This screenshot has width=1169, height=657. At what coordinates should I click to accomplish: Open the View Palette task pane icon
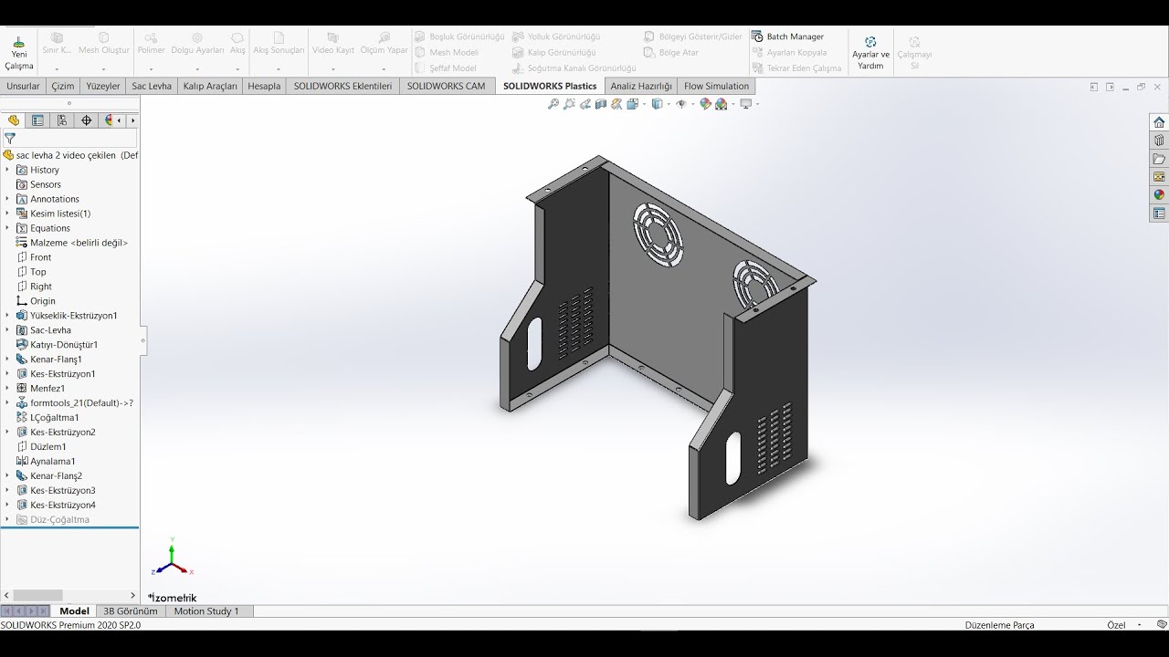1159,177
